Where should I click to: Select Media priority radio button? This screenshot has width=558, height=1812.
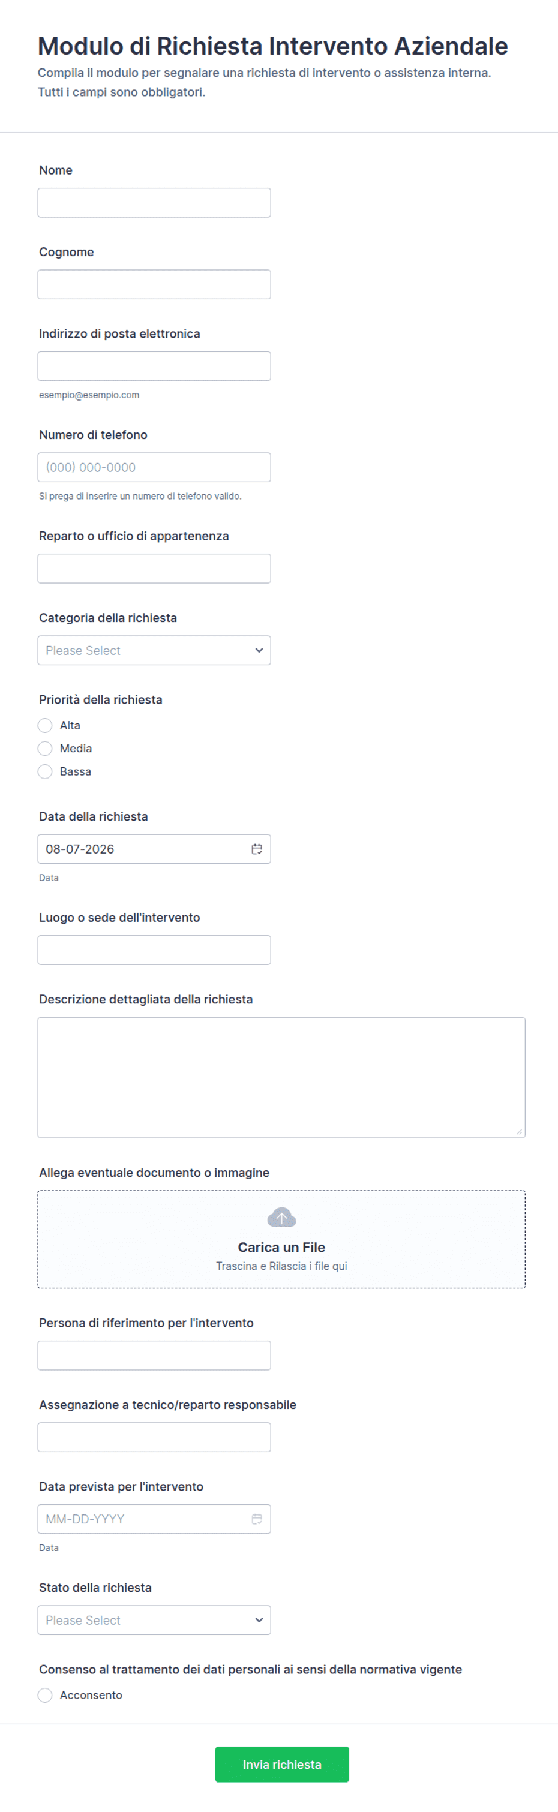(x=45, y=749)
